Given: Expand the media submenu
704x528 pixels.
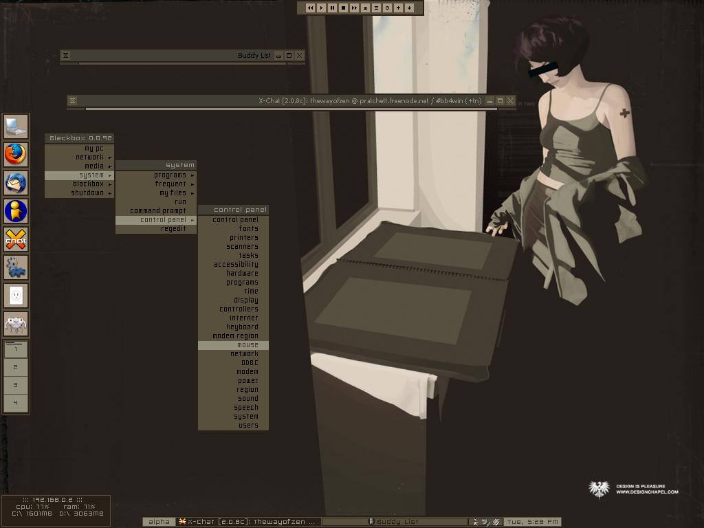Looking at the screenshot, I should click(80, 166).
